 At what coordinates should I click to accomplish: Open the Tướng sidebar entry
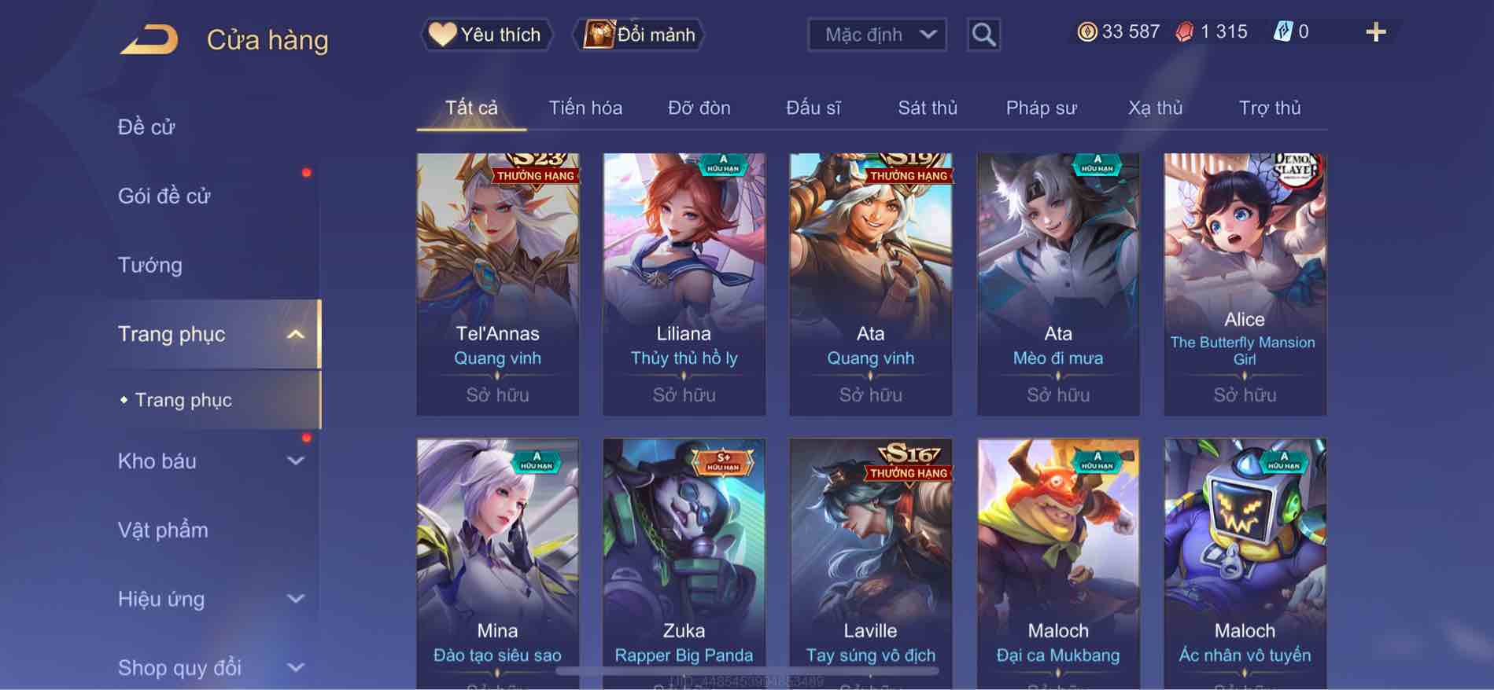coord(150,265)
